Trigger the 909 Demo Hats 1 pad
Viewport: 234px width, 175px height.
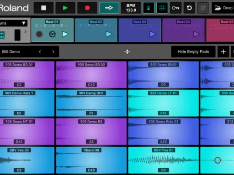pyautogui.click(x=27, y=103)
